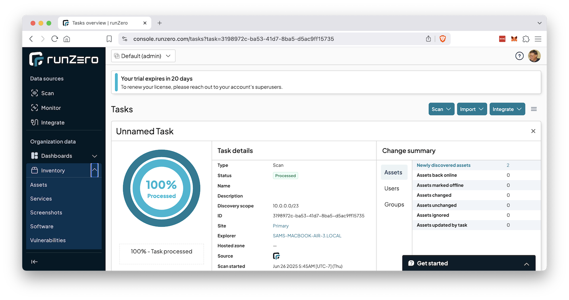569x300 pixels.
Task: Click the Newly discovered assets link
Action: pyautogui.click(x=444, y=165)
